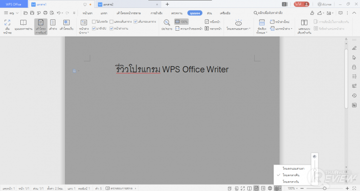Click the collaboration user icon
Image resolution: width=360 pixels, height=191 pixels.
tap(312, 13)
